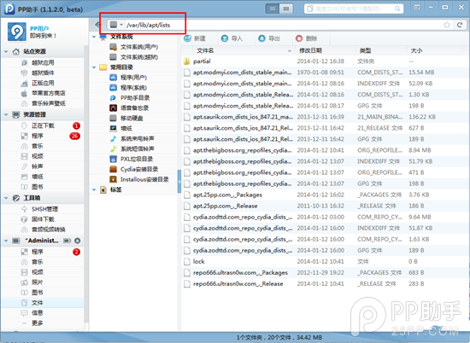Image resolution: width=470 pixels, height=343 pixels.
Task: Open 铃声 under 资源管理
Action: click(37, 166)
